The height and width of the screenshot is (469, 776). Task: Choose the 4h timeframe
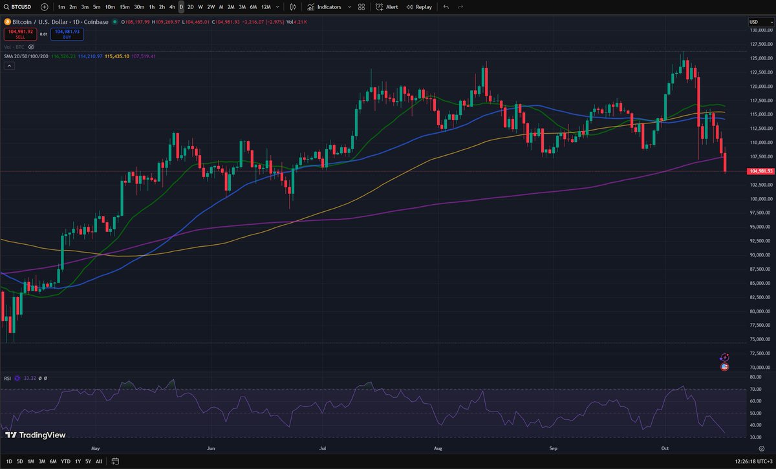(x=172, y=7)
